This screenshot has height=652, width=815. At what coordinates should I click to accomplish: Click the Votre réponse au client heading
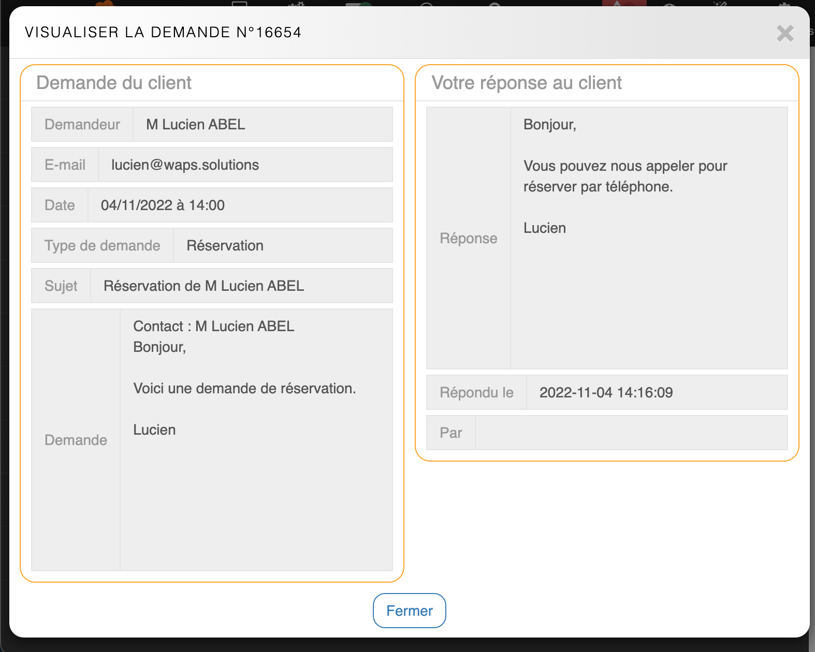tap(527, 83)
